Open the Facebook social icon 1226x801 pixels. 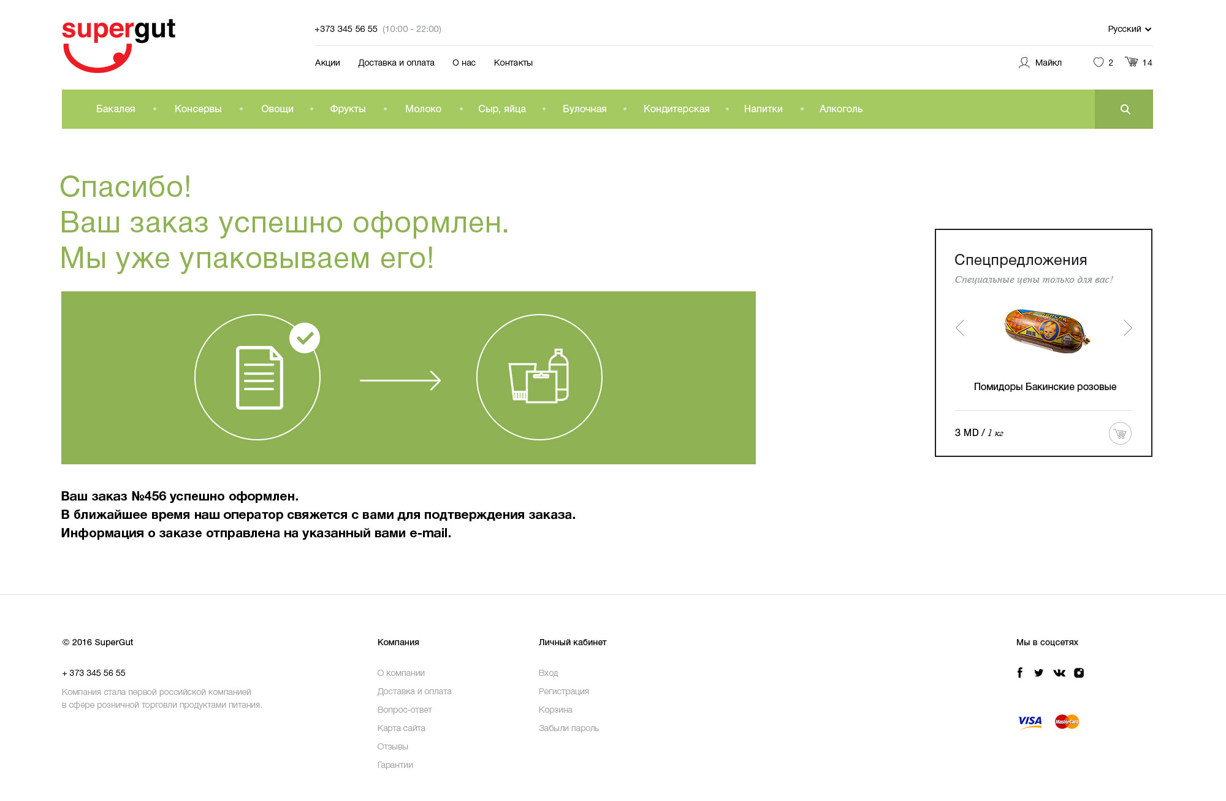click(x=1020, y=673)
